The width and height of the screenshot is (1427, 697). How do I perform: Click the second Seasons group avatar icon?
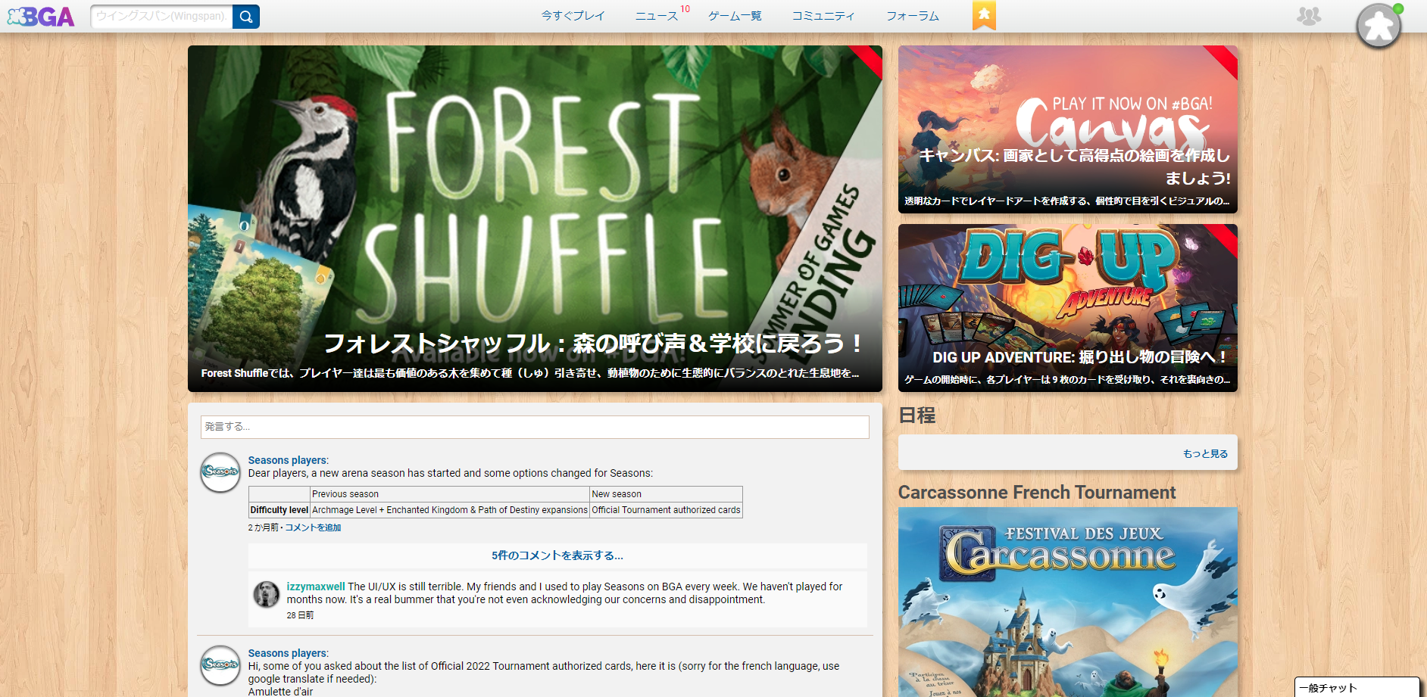tap(220, 665)
